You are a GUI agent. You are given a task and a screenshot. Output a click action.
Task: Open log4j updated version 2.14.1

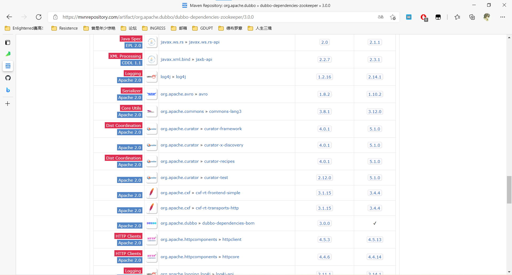point(375,77)
